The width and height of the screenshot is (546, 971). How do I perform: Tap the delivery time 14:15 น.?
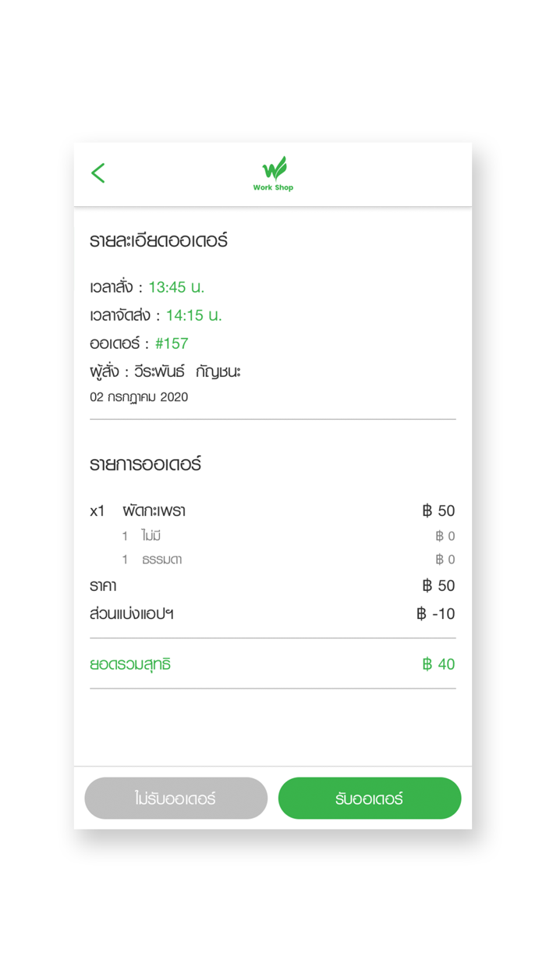pyautogui.click(x=193, y=315)
